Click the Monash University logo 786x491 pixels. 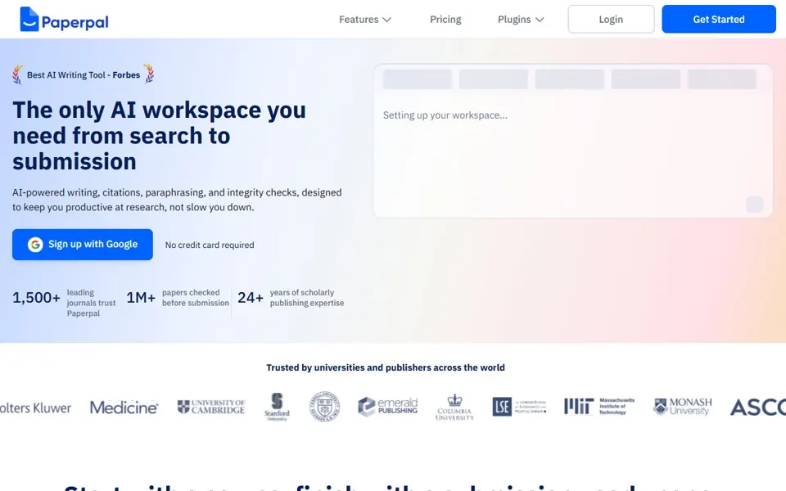coord(682,407)
